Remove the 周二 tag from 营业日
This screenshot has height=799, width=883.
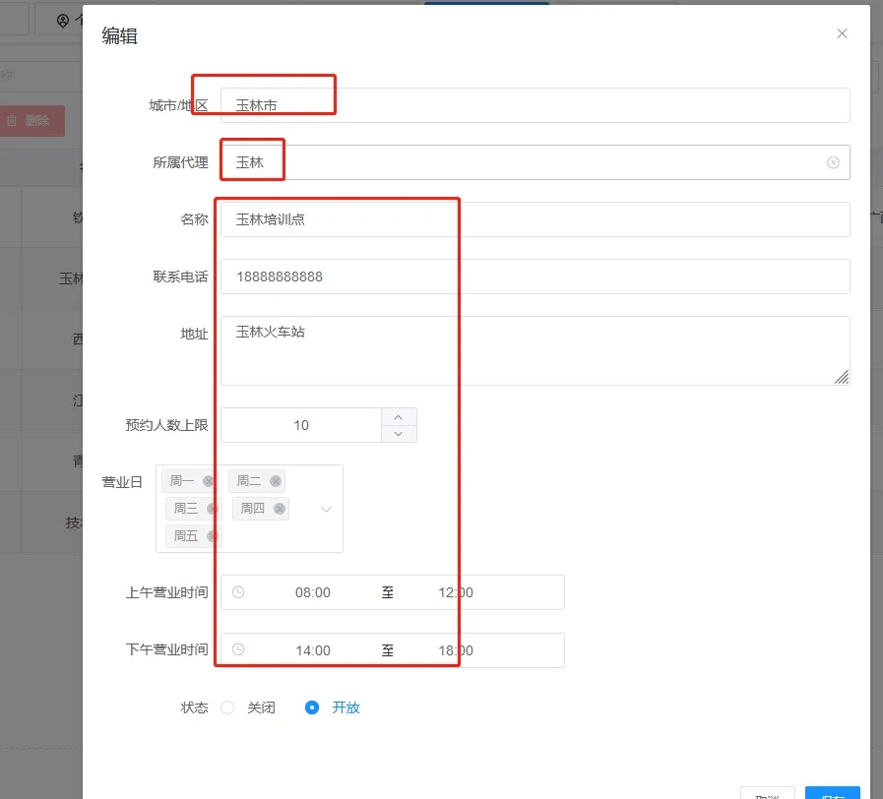tap(276, 481)
